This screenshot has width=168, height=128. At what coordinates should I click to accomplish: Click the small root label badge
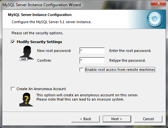click(x=23, y=59)
